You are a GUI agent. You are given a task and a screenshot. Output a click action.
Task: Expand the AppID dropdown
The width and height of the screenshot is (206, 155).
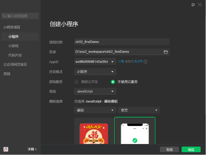point(95,62)
